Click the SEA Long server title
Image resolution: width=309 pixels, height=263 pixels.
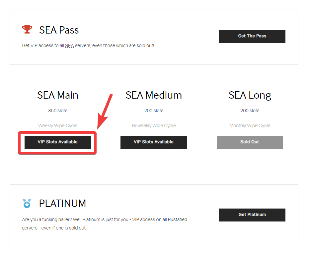pos(250,95)
